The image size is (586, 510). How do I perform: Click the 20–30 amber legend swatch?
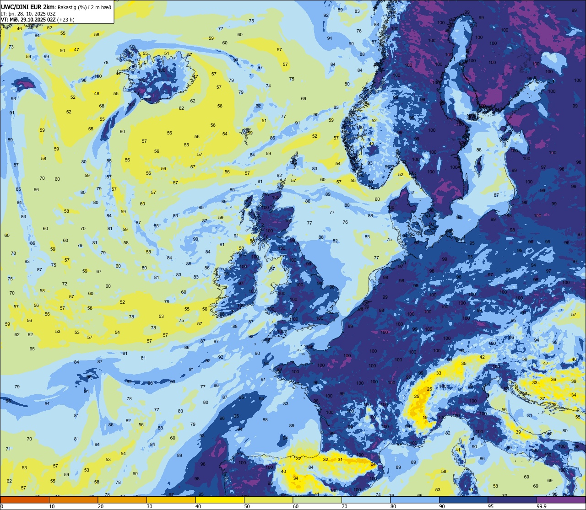tap(122, 500)
